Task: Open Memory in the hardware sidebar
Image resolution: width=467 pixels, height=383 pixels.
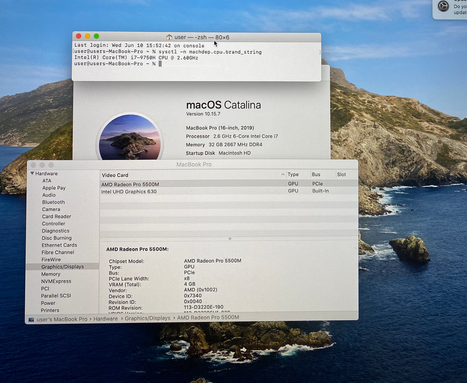Action: (51, 274)
